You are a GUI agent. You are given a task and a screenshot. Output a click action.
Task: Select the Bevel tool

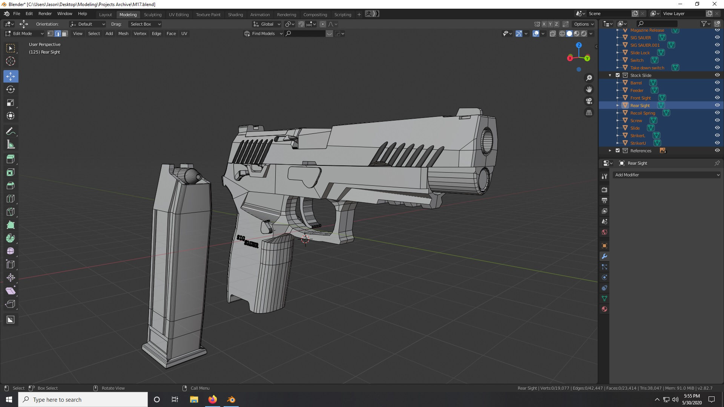coord(11,185)
